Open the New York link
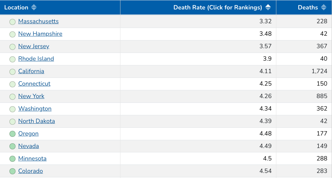The image size is (332, 178). 31,96
